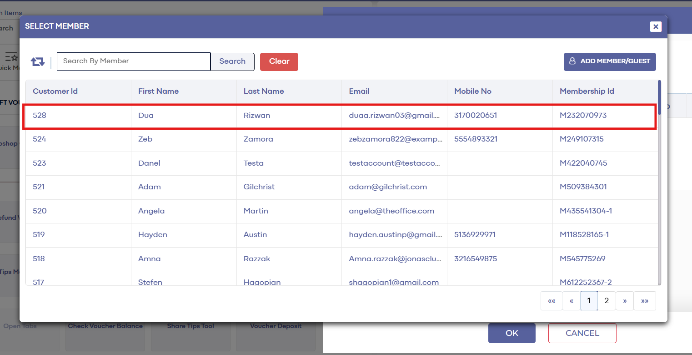Viewport: 692px width, 355px height.
Task: Jump to last page double arrow
Action: coord(644,301)
